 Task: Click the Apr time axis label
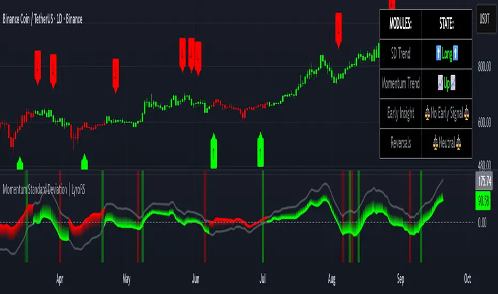tap(59, 279)
